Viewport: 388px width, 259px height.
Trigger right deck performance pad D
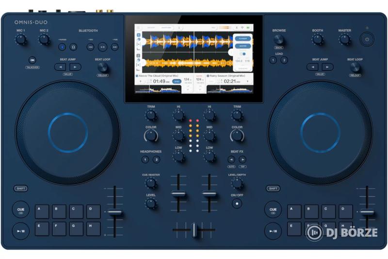pos(346,211)
